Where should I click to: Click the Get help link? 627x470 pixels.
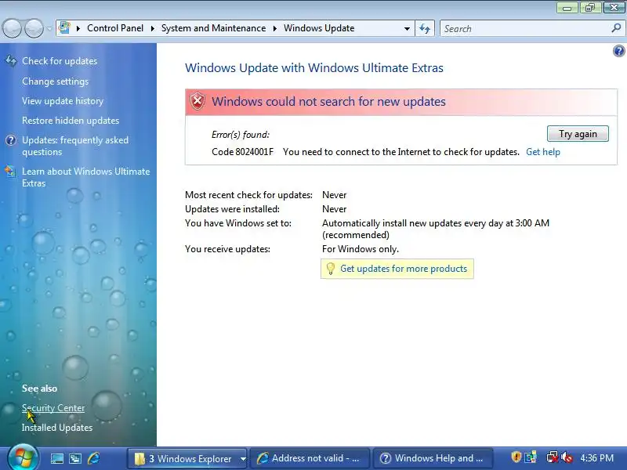coord(543,152)
